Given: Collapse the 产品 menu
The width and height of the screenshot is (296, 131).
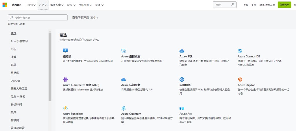Looking at the screenshot, I should pos(43,5).
